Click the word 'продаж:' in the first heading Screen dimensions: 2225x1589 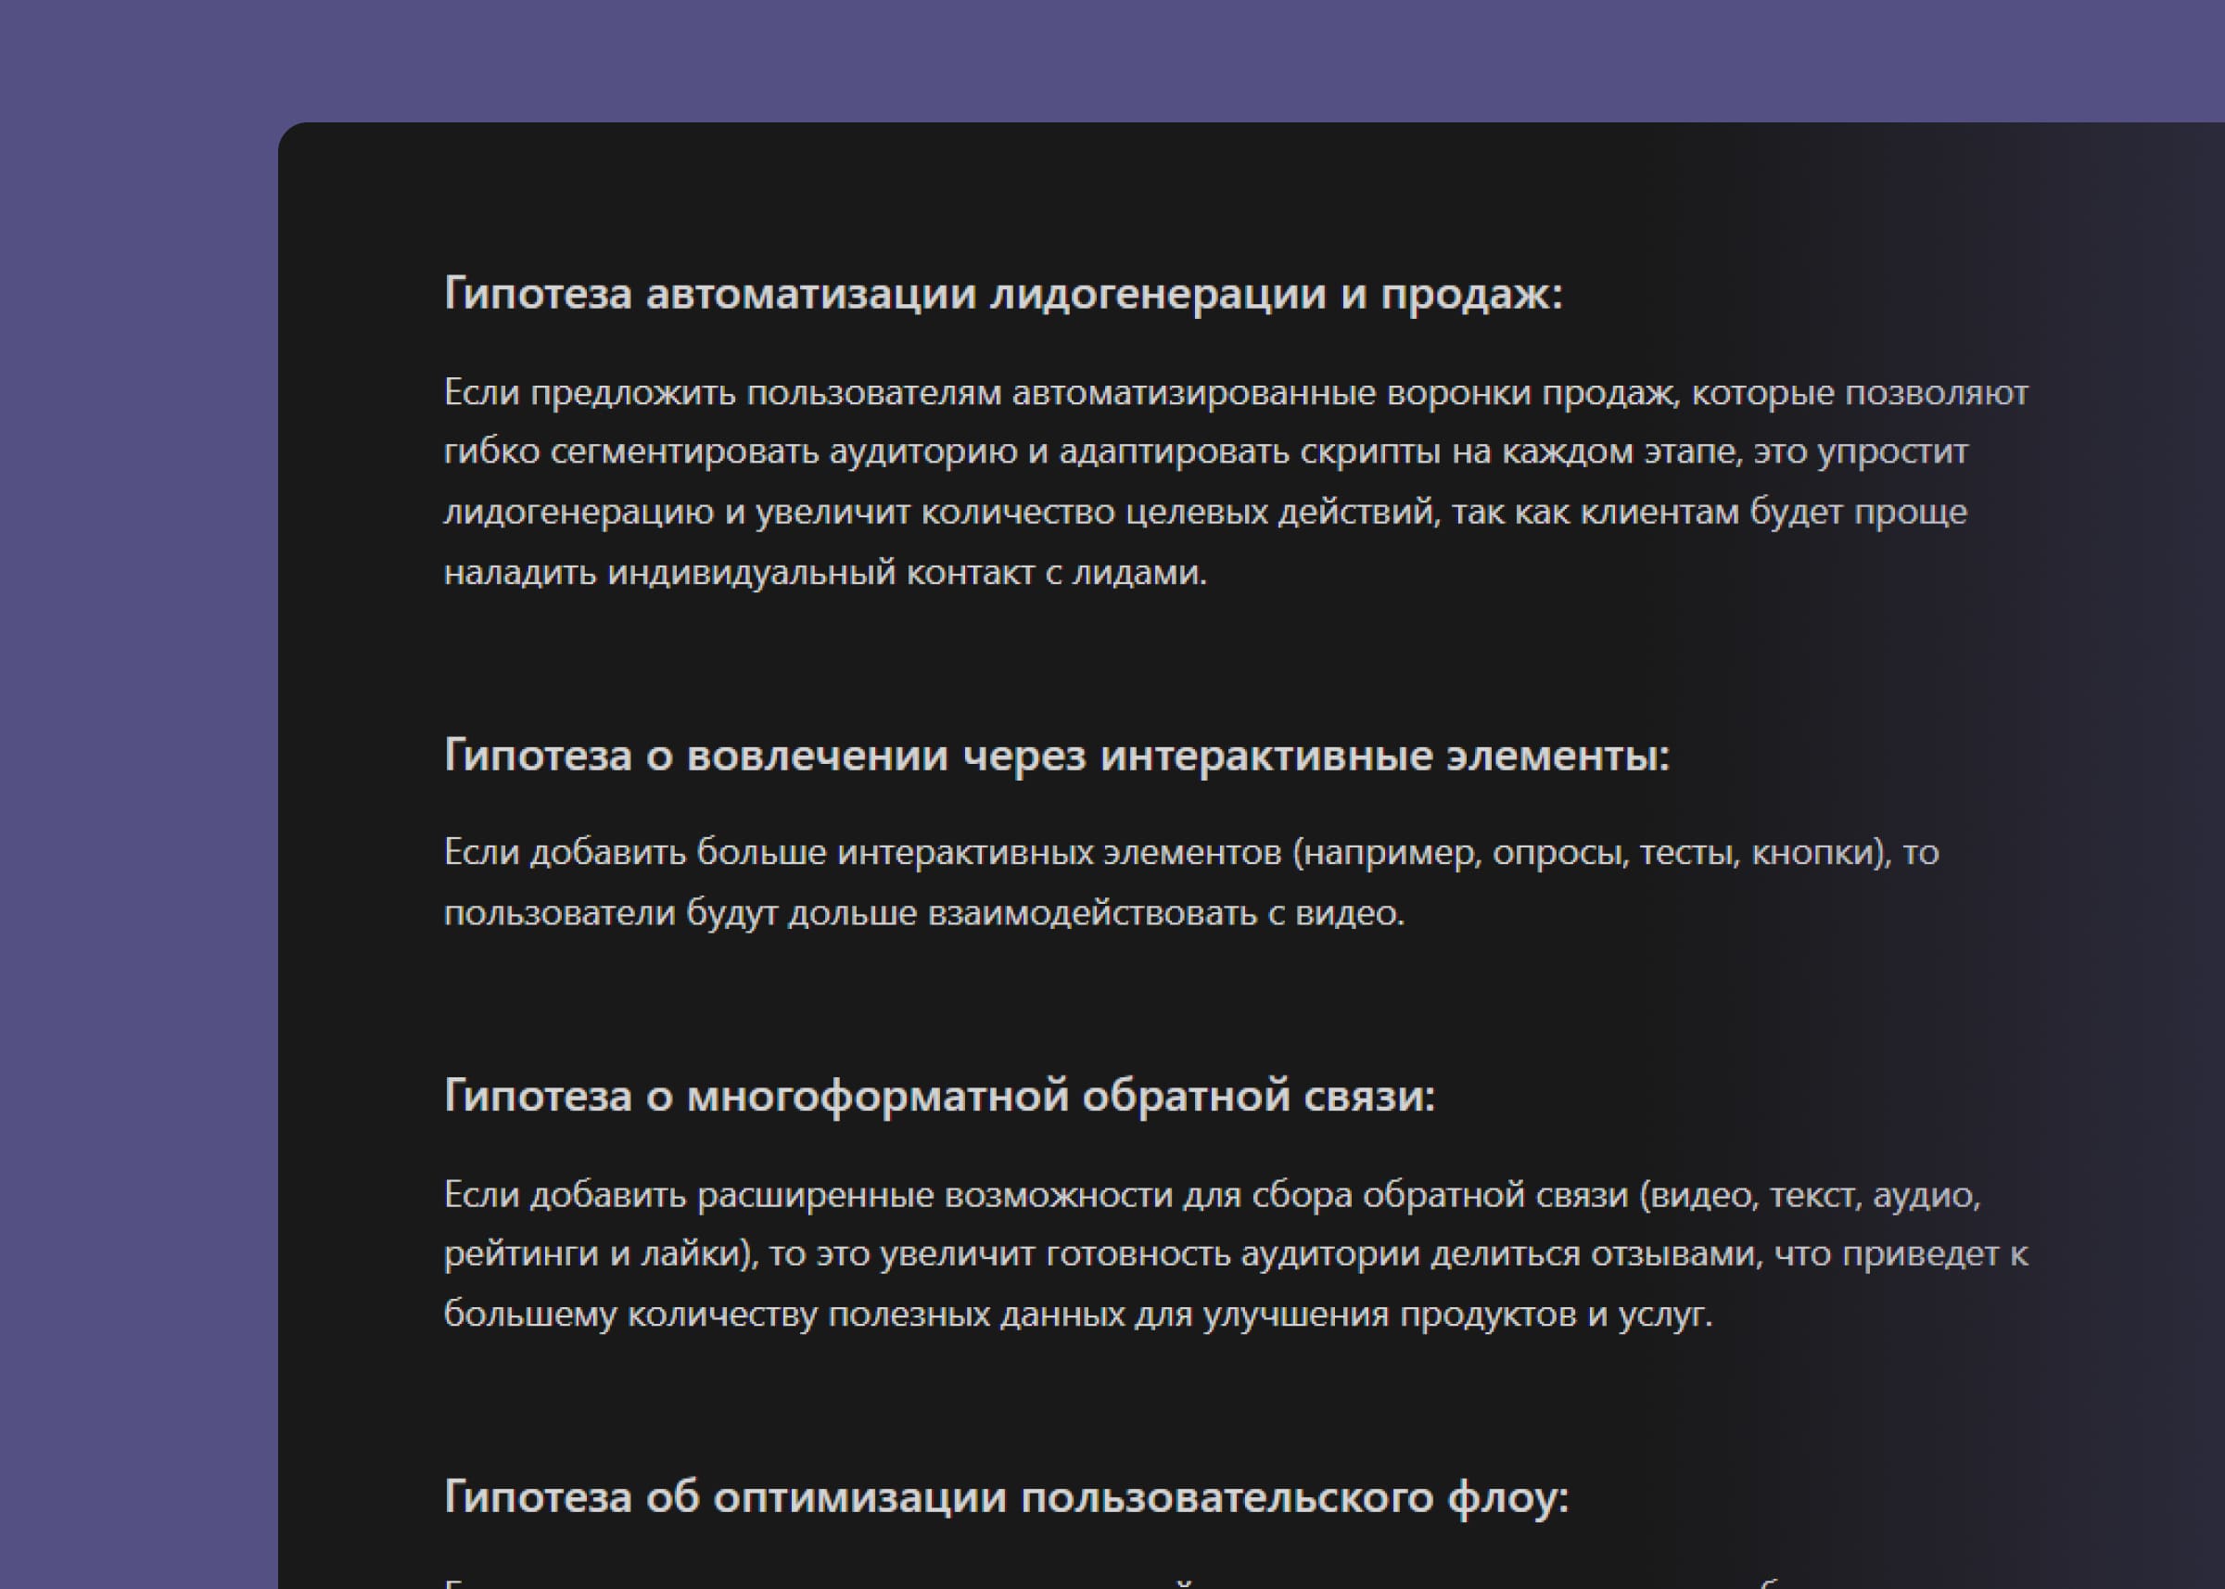1470,294
